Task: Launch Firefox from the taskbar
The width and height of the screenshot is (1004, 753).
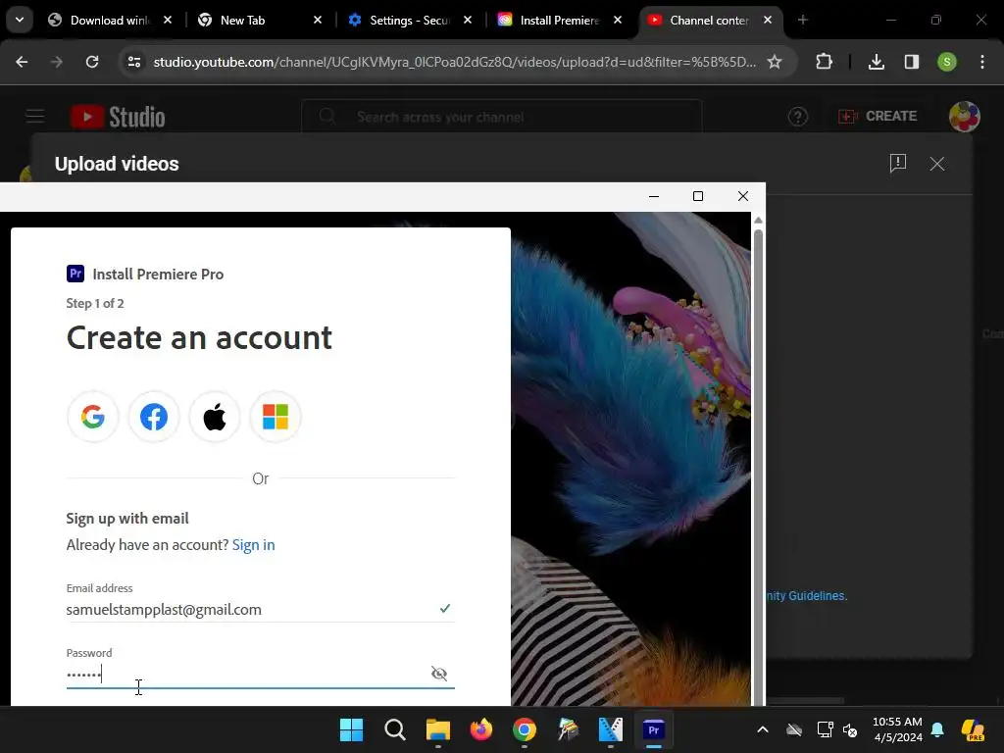Action: coord(480,729)
